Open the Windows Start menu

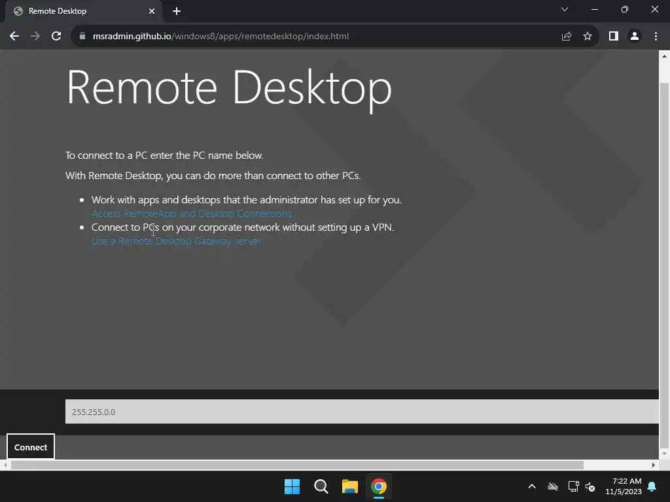tap(292, 486)
